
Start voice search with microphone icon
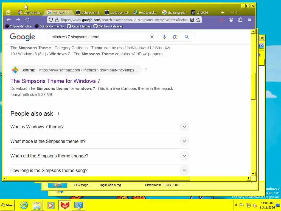tap(164, 37)
